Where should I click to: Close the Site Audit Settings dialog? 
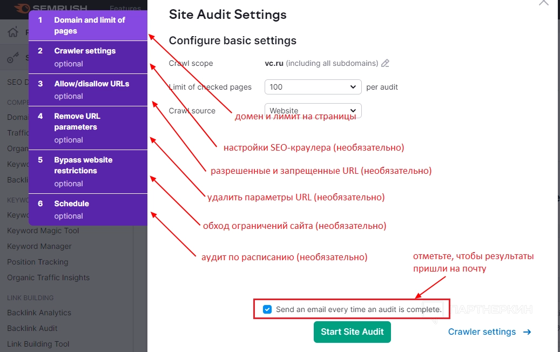click(543, 3)
